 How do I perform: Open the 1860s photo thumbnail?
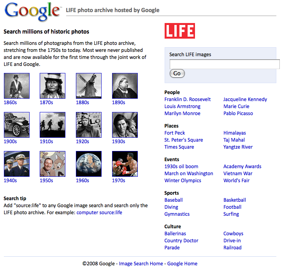(17, 86)
